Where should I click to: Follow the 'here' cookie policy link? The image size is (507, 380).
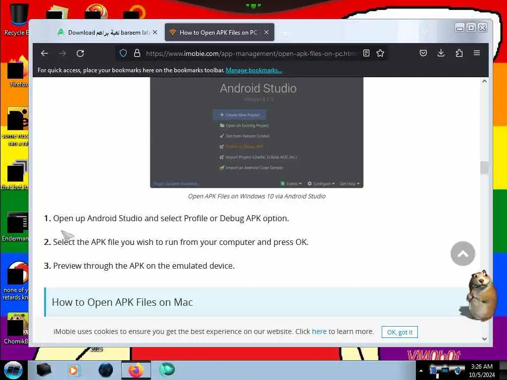click(x=319, y=332)
